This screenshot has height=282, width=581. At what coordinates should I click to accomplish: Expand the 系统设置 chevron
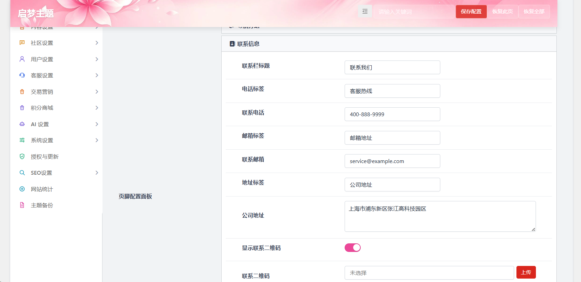click(x=97, y=140)
